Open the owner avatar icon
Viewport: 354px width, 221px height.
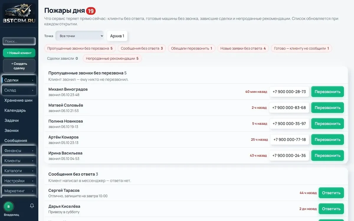pyautogui.click(x=9, y=206)
